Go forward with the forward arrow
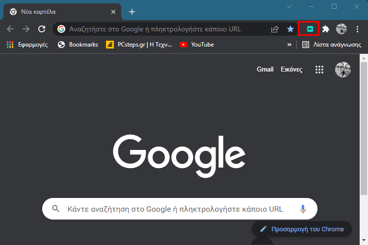The width and height of the screenshot is (368, 245). point(26,29)
